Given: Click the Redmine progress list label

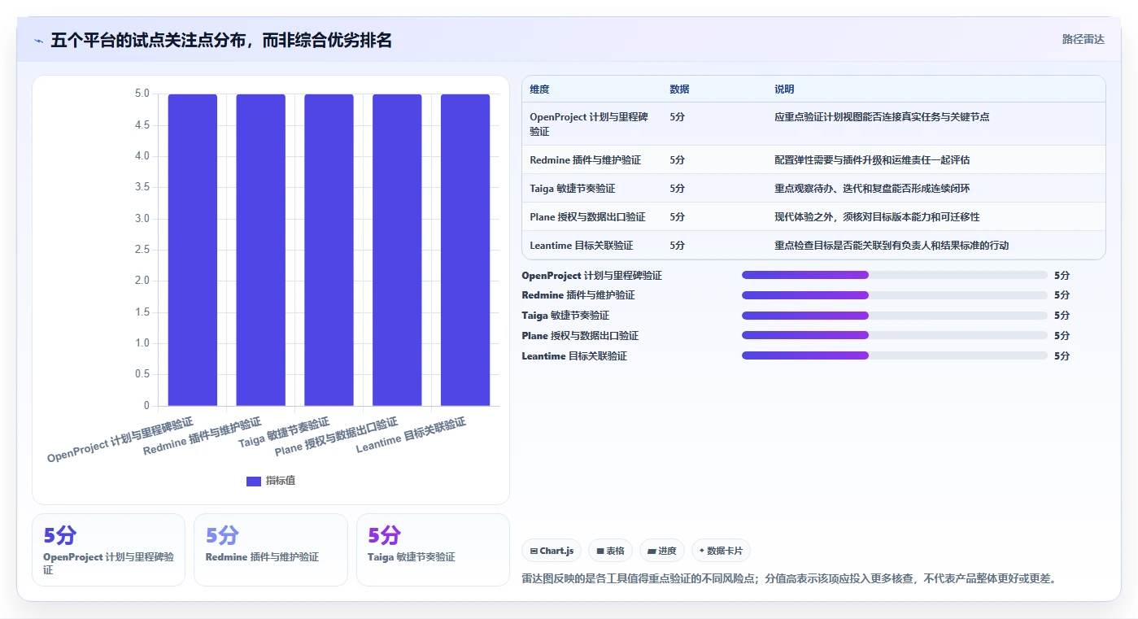Looking at the screenshot, I should [578, 295].
